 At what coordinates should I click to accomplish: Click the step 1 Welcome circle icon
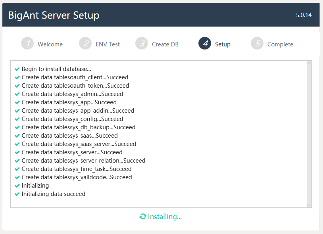tap(27, 43)
